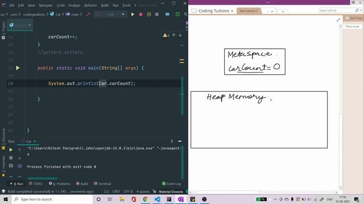Screen dimensions: 364x204
Task: Close the Car run tab
Action: coord(35,141)
